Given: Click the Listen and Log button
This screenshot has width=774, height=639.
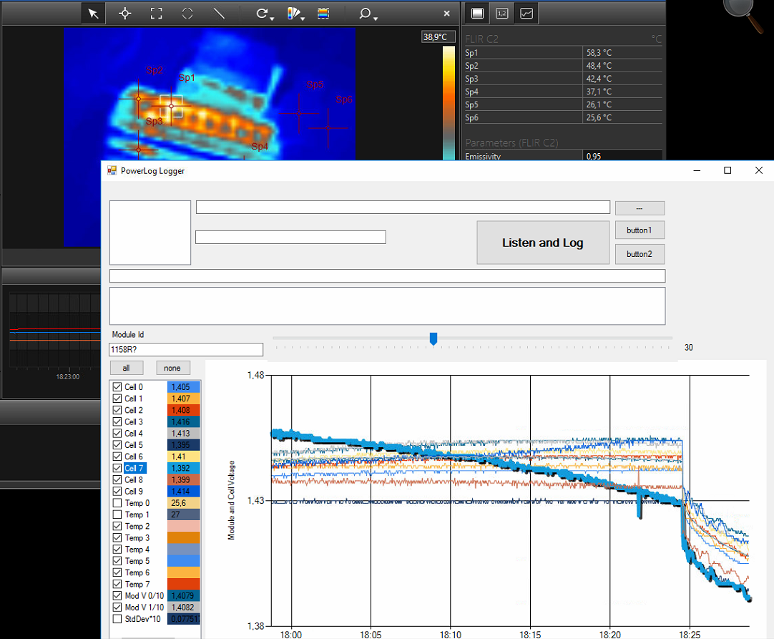Looking at the screenshot, I should [542, 243].
